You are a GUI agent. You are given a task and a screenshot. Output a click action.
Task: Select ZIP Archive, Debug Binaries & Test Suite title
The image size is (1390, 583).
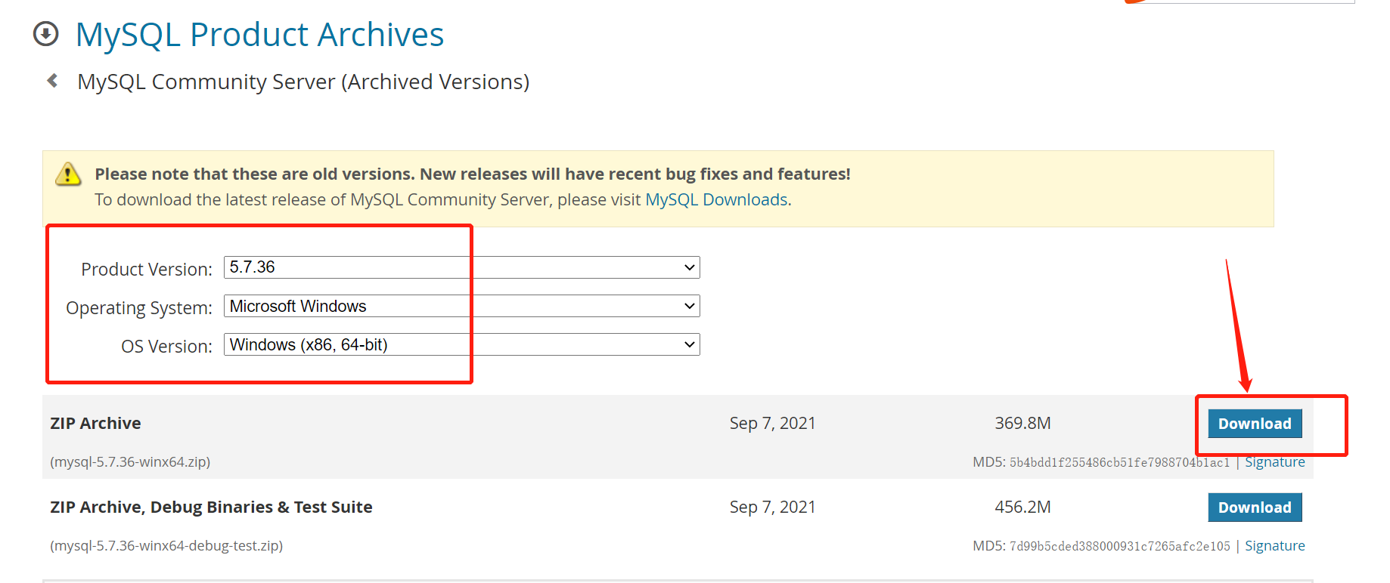pos(211,507)
